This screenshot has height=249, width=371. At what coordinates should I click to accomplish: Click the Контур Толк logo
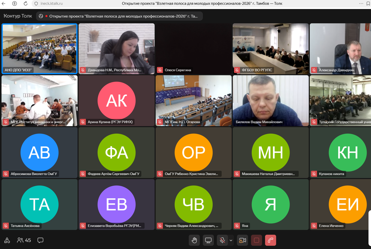[x=18, y=16]
